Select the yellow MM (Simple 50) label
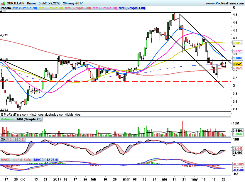Image resolution: width=245 pixels, height=182 pixels. pyautogui.click(x=51, y=8)
